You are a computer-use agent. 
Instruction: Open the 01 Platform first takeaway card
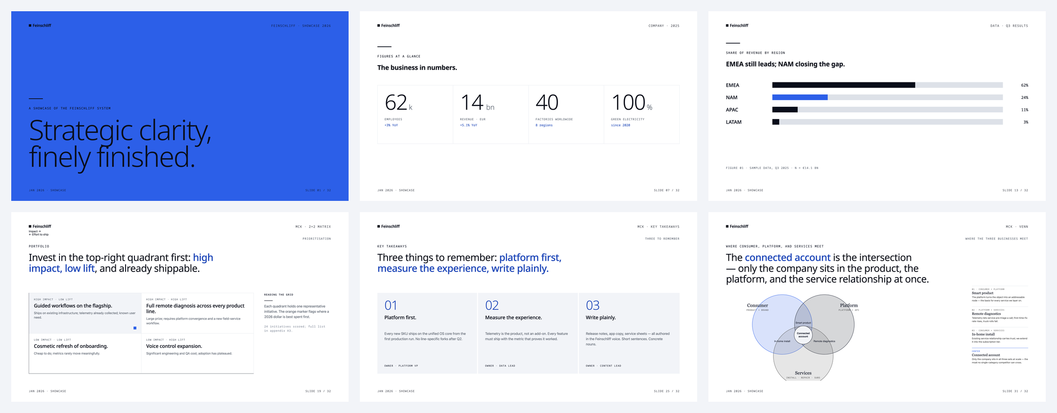[427, 333]
